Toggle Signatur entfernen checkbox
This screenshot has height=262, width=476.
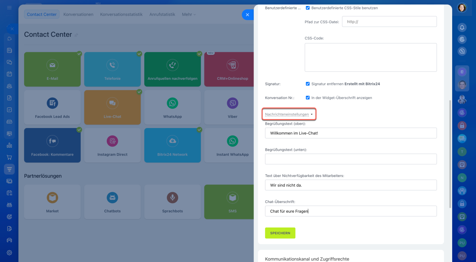tap(308, 84)
